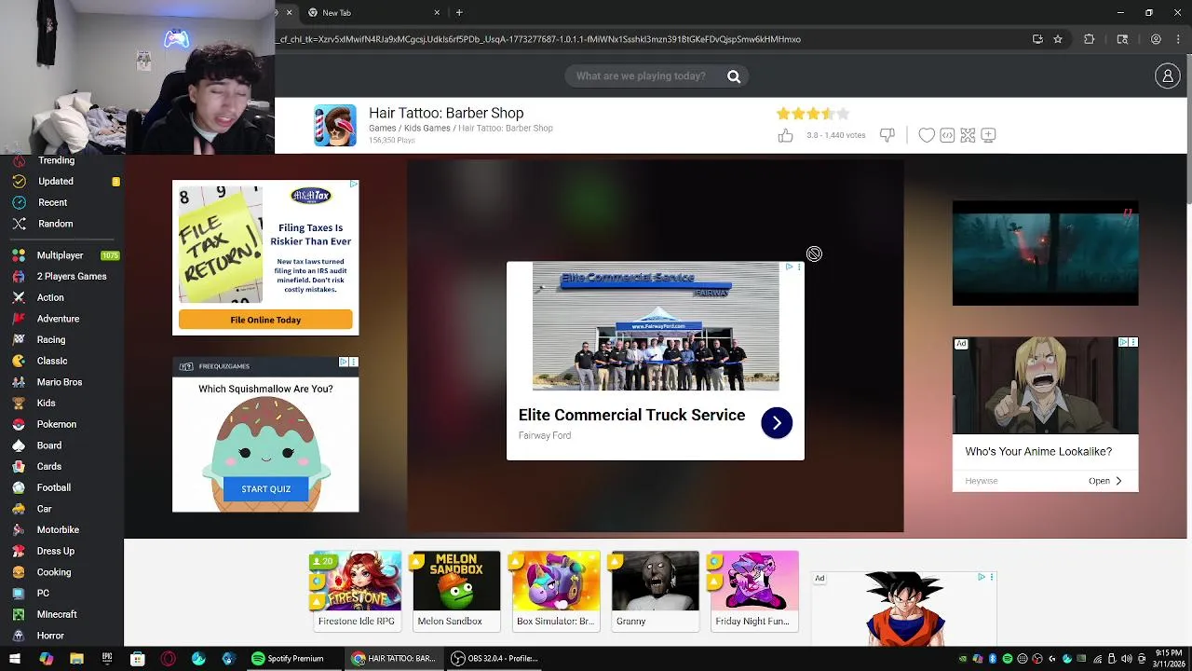Click 'Games' breadcrumb link
This screenshot has width=1192, height=671.
tap(382, 128)
